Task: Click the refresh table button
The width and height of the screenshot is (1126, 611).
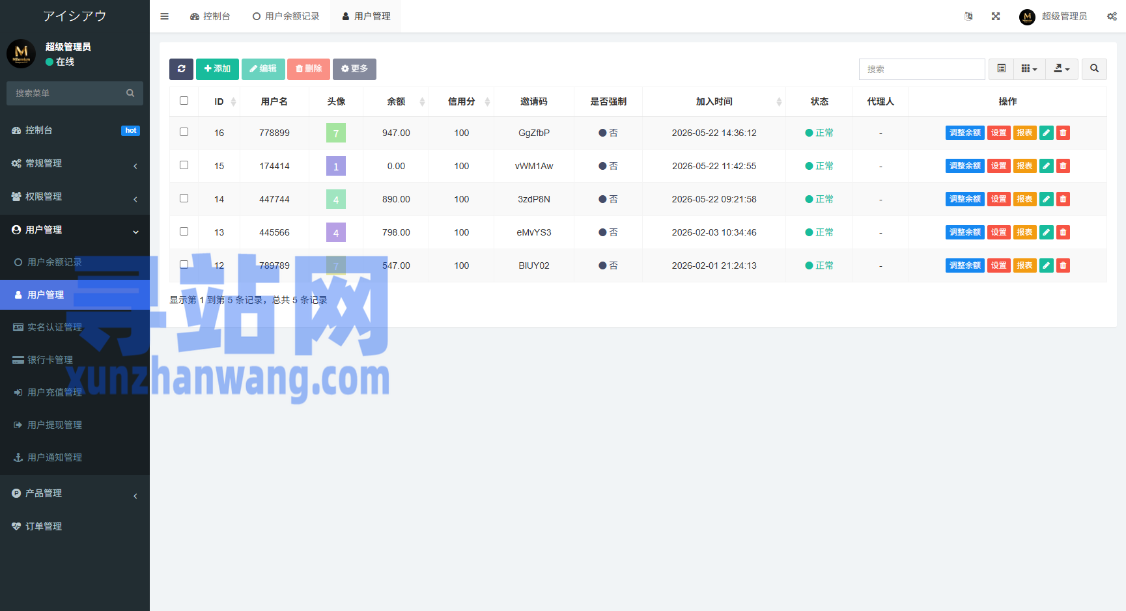Action: click(181, 69)
